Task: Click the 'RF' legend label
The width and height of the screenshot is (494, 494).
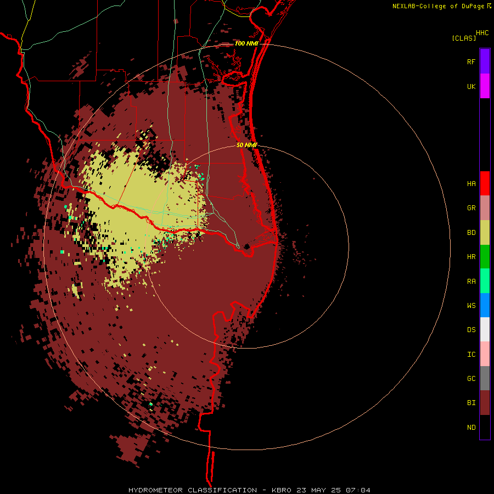Action: click(x=471, y=61)
